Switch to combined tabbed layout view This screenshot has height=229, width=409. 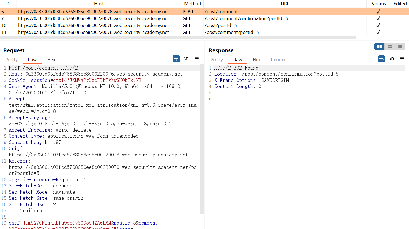point(400,46)
